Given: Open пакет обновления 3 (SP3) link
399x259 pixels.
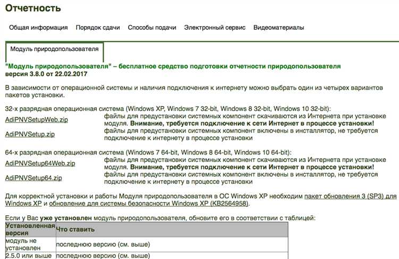Looking at the screenshot, I should (x=351, y=196).
